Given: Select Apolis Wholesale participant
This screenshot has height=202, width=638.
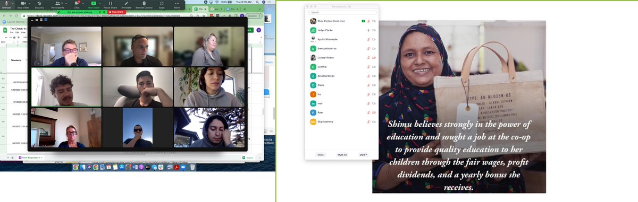Looking at the screenshot, I should [x=341, y=39].
